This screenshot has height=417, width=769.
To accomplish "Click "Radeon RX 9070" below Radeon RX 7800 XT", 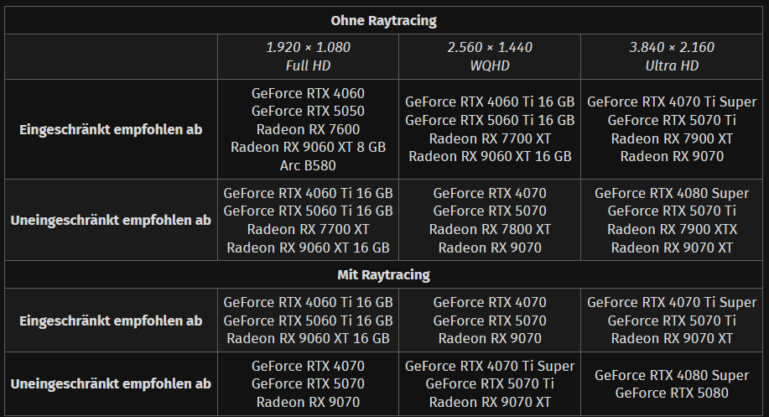I will point(490,248).
